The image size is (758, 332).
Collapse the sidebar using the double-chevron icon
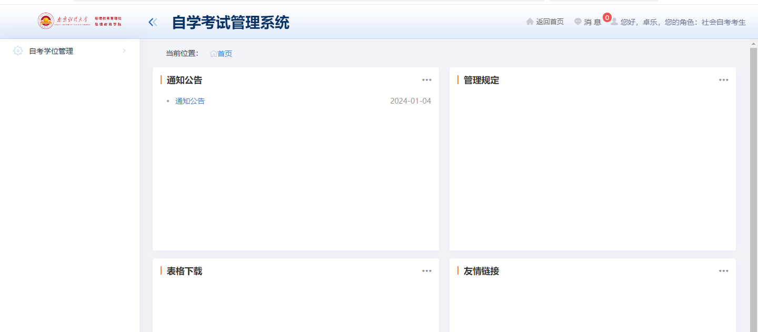pyautogui.click(x=152, y=22)
